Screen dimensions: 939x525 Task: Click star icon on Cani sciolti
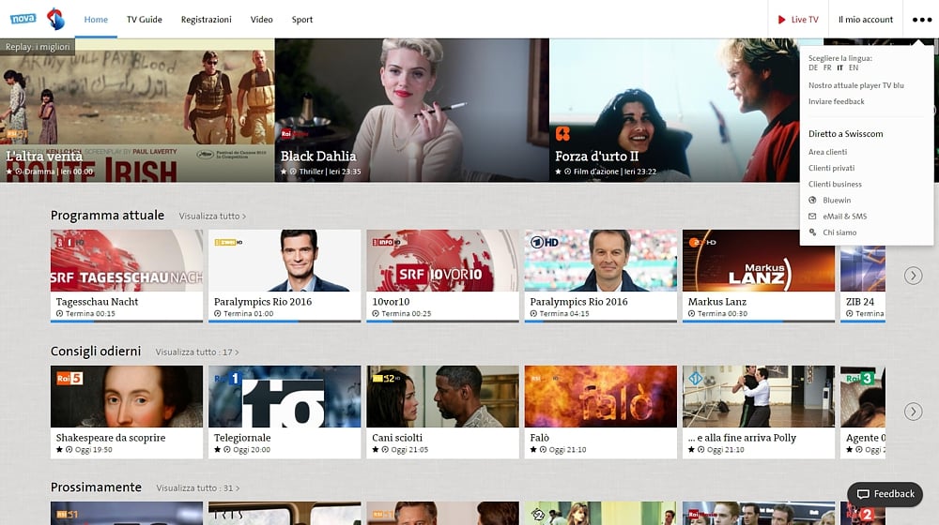[376, 450]
